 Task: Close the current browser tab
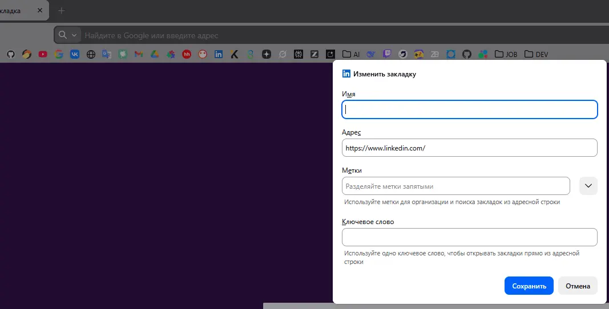[39, 10]
